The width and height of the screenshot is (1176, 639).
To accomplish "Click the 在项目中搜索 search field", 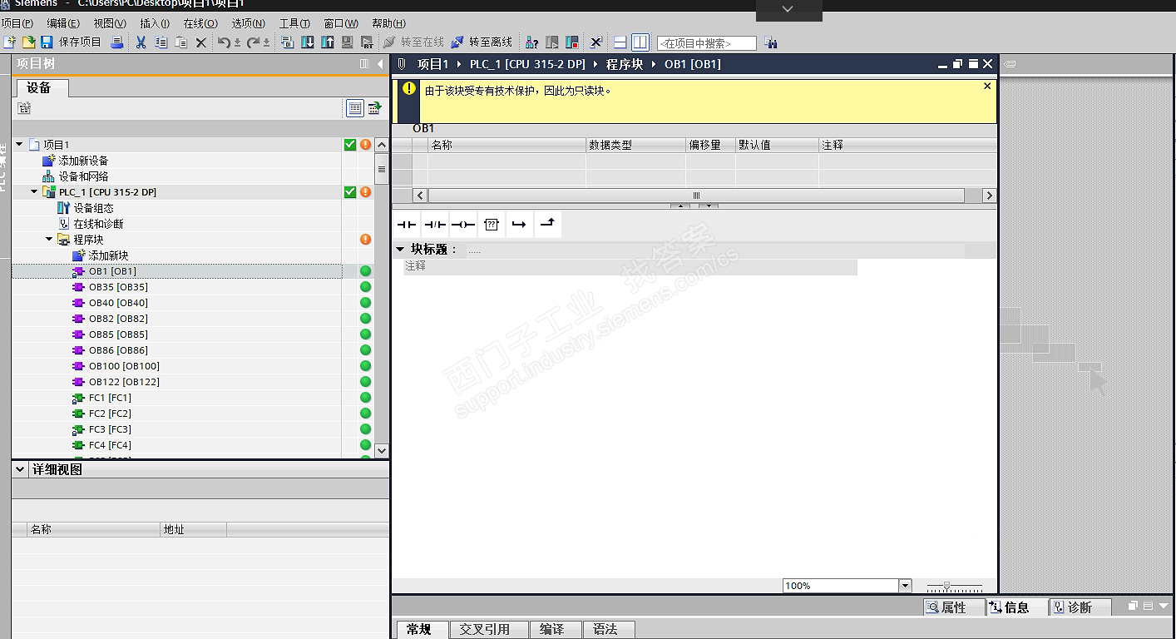I will pyautogui.click(x=707, y=43).
